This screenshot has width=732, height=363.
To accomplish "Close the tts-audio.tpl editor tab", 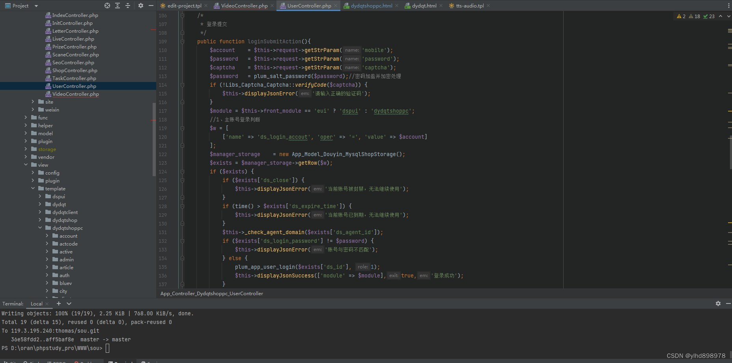I will pos(488,6).
